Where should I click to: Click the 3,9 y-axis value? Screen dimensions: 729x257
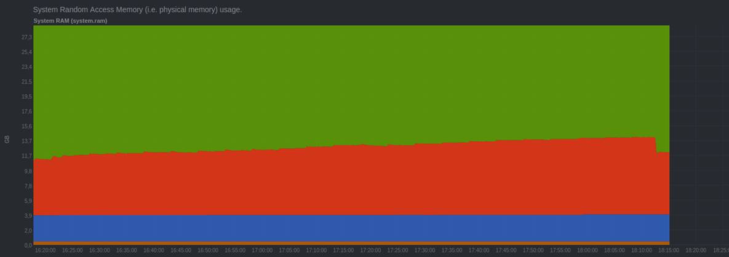[28, 216]
